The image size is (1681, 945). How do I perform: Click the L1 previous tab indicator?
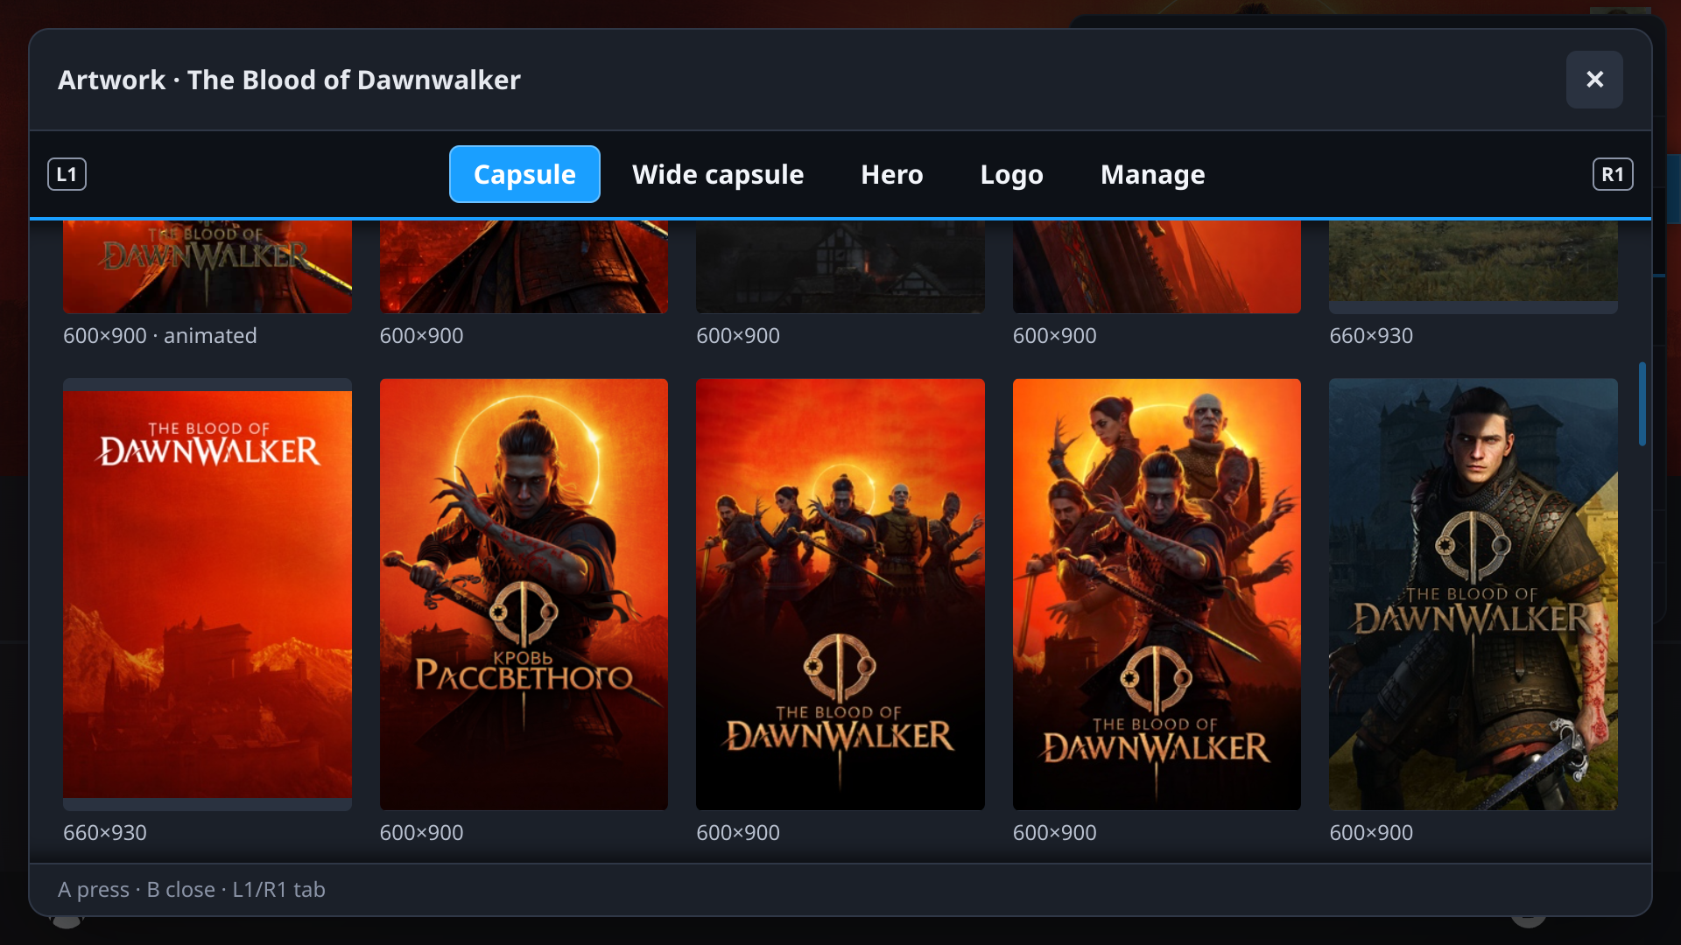[x=67, y=174]
